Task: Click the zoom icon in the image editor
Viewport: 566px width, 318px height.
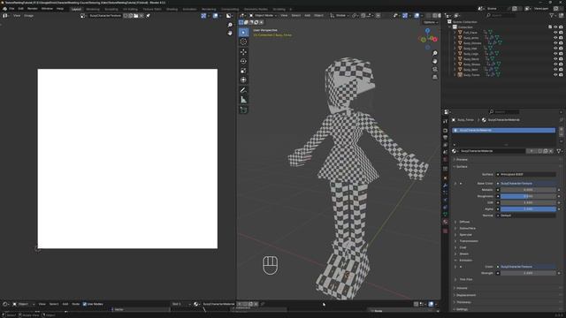Action: (230, 25)
